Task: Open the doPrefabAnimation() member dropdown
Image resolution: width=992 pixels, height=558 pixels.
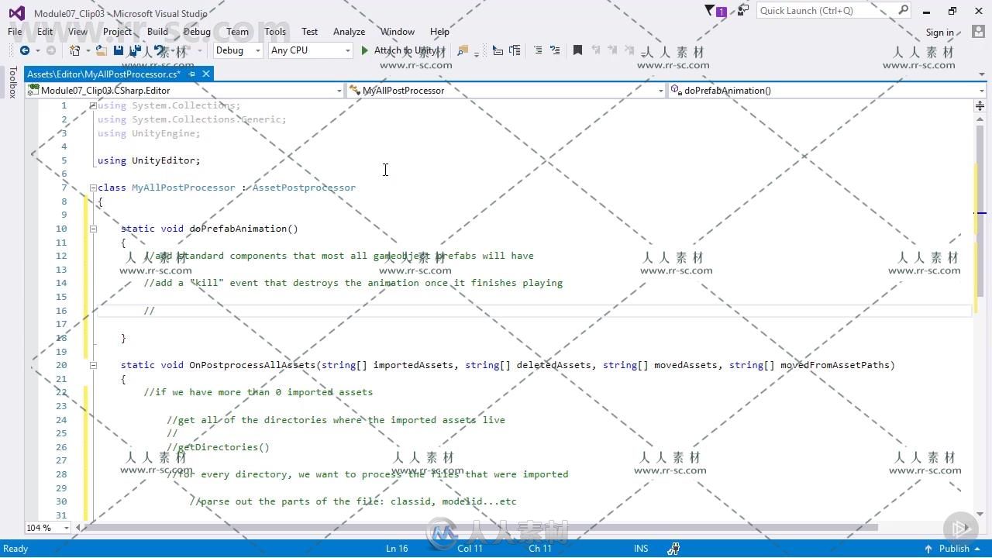Action: click(827, 91)
